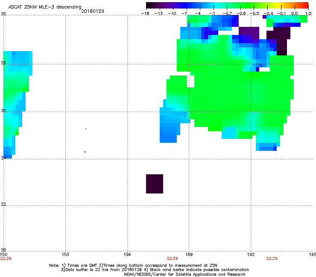Click the latitude label '26'
This screenshot has height=277, width=316.
click(3, 110)
